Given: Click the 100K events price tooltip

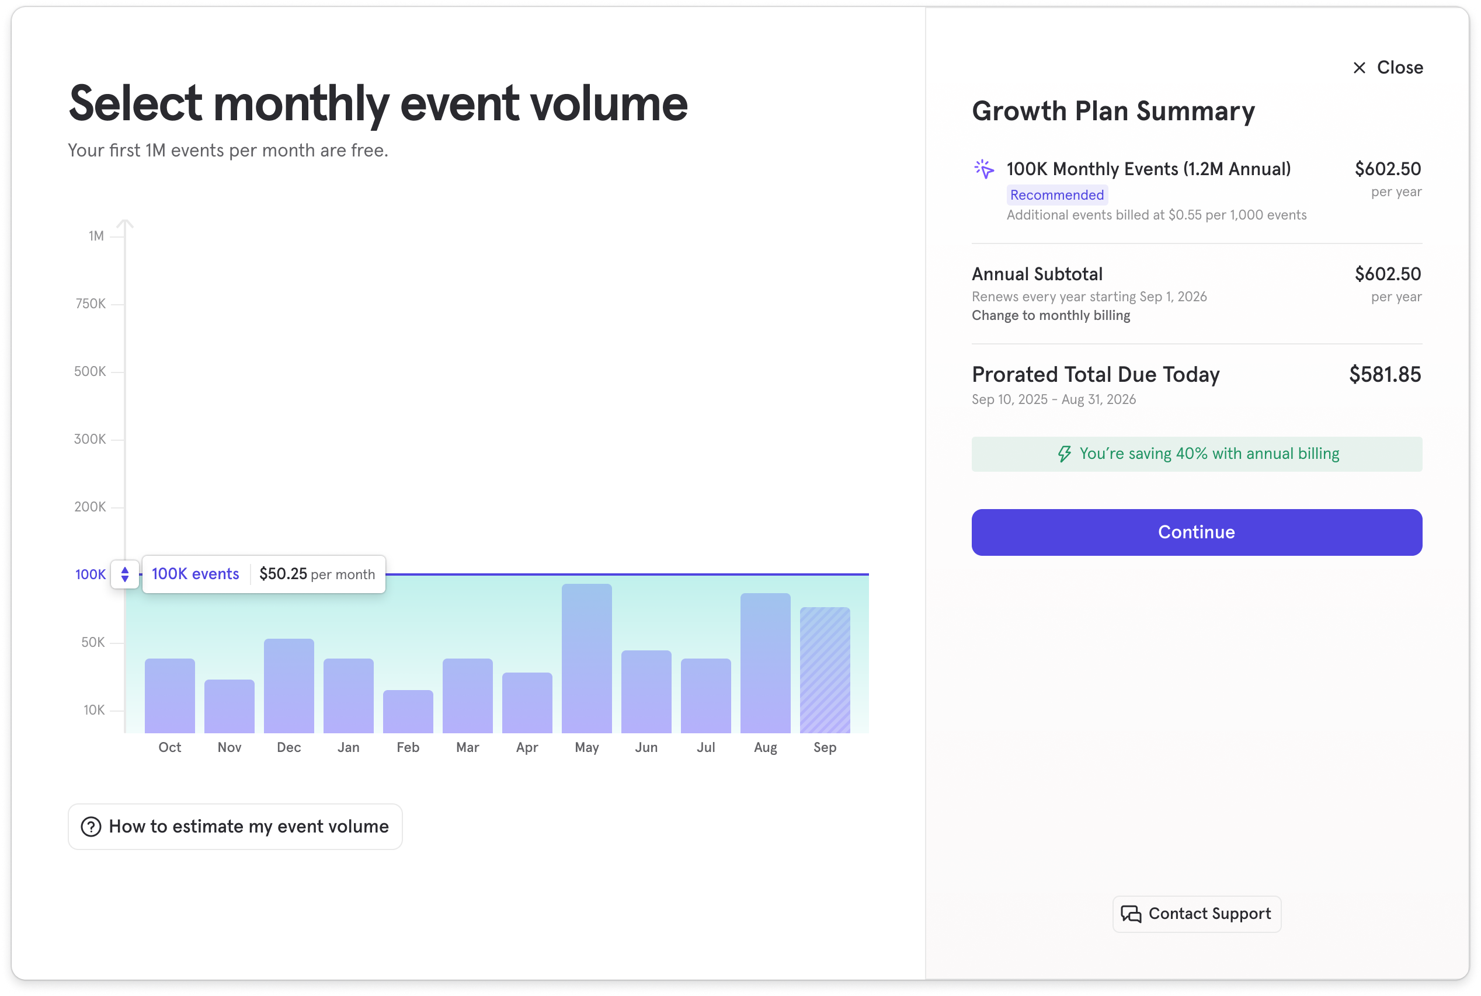Looking at the screenshot, I should coord(263,574).
